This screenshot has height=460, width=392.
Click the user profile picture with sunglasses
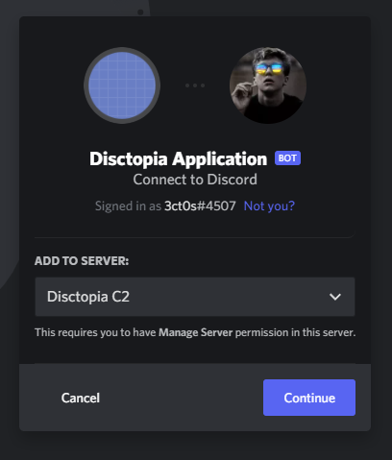click(268, 85)
